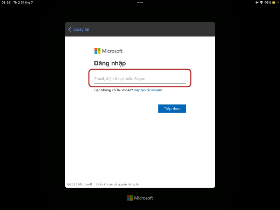Tap the Microsoft wordmark next to the top logo
The width and height of the screenshot is (280, 210).
112,51
